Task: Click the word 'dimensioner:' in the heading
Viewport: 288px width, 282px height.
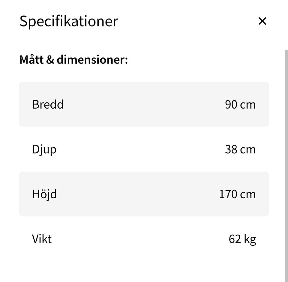Action: pyautogui.click(x=92, y=60)
